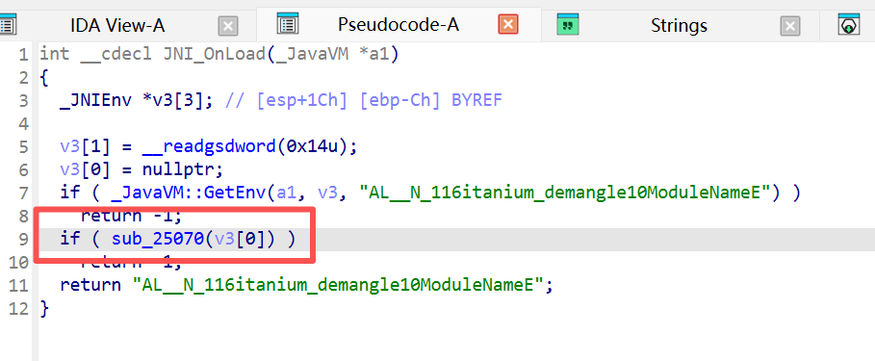This screenshot has height=361, width=875.
Task: Click v3[0] argument on line 9
Action: (x=240, y=239)
